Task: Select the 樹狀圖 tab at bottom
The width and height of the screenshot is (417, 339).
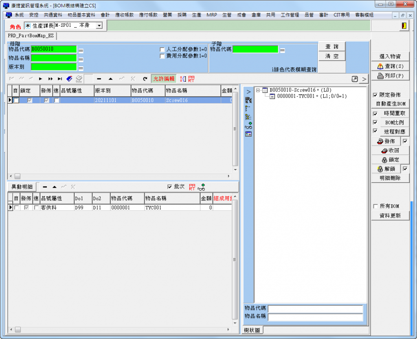Action: tap(253, 329)
